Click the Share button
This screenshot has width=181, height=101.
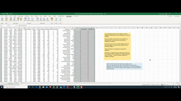point(170,16)
